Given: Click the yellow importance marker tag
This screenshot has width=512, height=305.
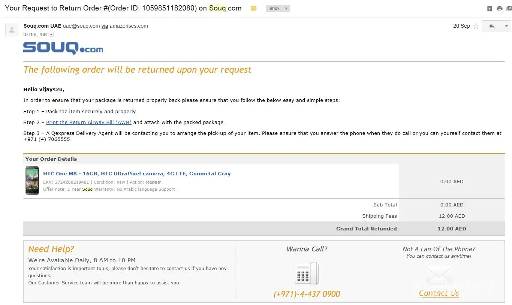Looking at the screenshot, I should pos(254,9).
